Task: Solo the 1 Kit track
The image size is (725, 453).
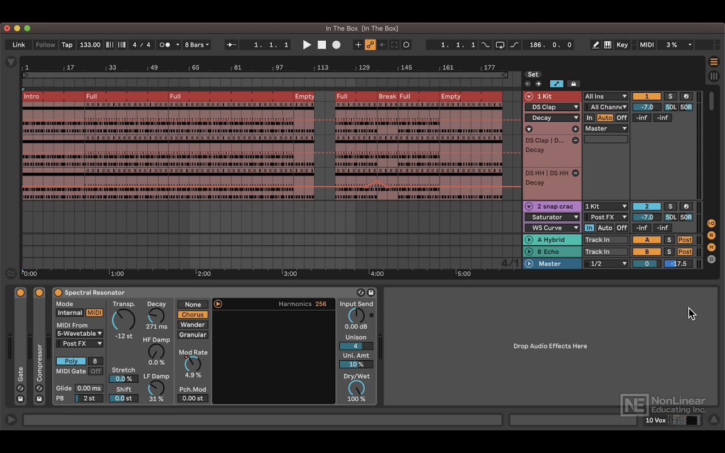Action: coord(670,96)
